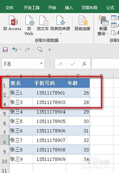Click cell containing 张三1
Image resolution: width=119 pixels, height=173 pixels.
pyautogui.click(x=21, y=93)
